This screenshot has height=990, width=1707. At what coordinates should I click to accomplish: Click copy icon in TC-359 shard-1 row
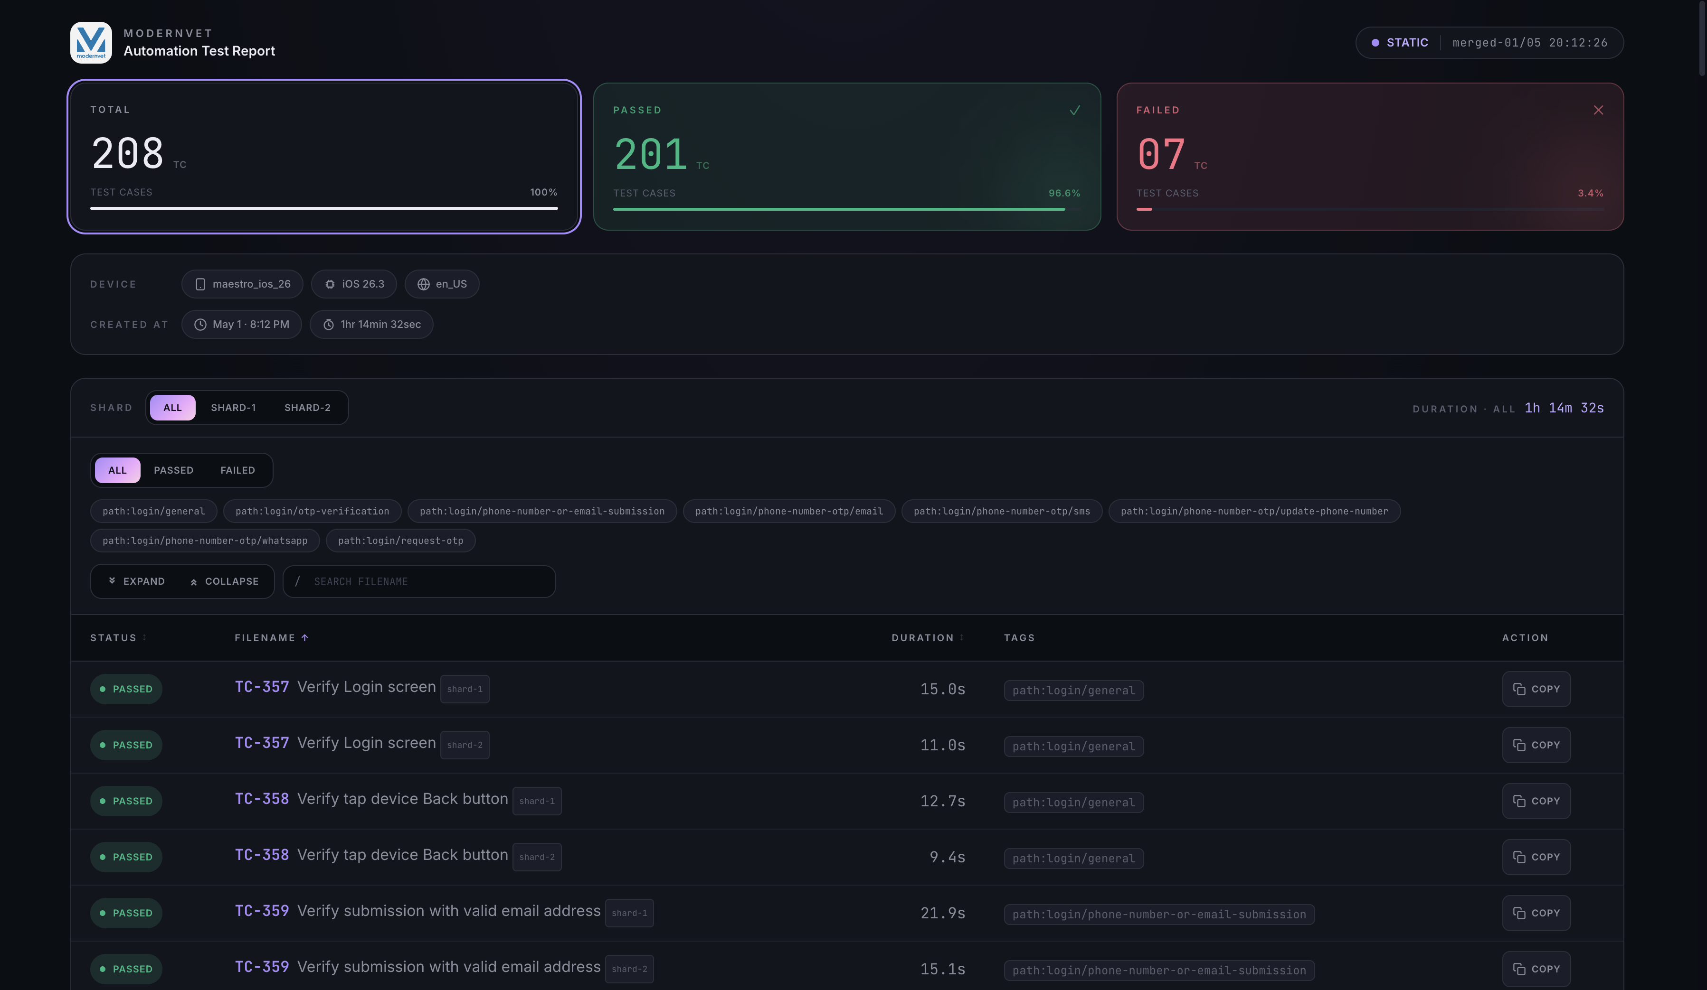tap(1519, 913)
